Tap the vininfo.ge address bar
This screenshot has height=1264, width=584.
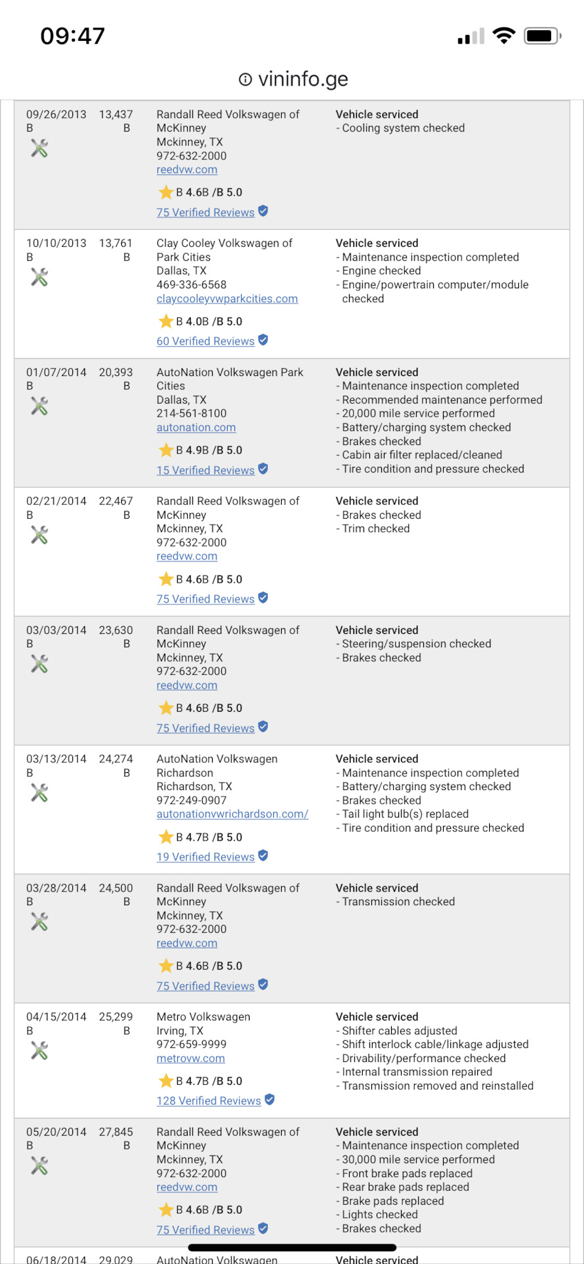[292, 80]
